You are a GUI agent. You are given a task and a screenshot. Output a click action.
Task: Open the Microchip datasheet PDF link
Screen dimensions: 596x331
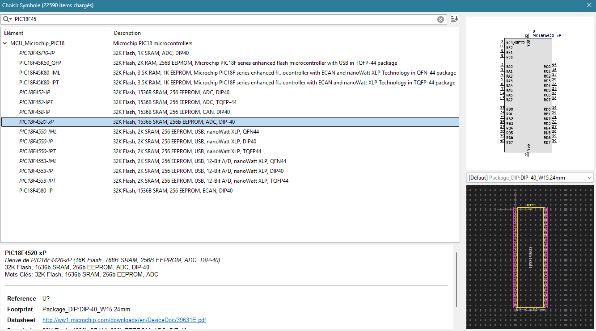tap(124, 320)
